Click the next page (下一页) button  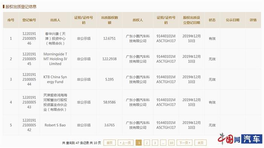coord(184,143)
